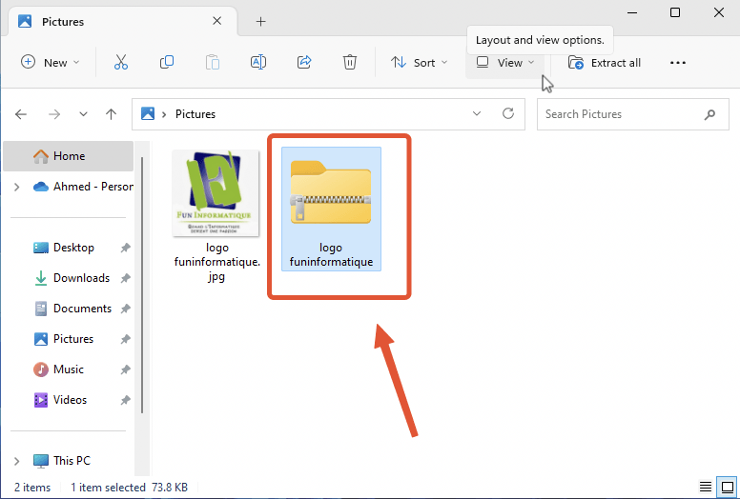Viewport: 740px width, 499px height.
Task: Click the Search Pictures input field
Action: coord(620,114)
